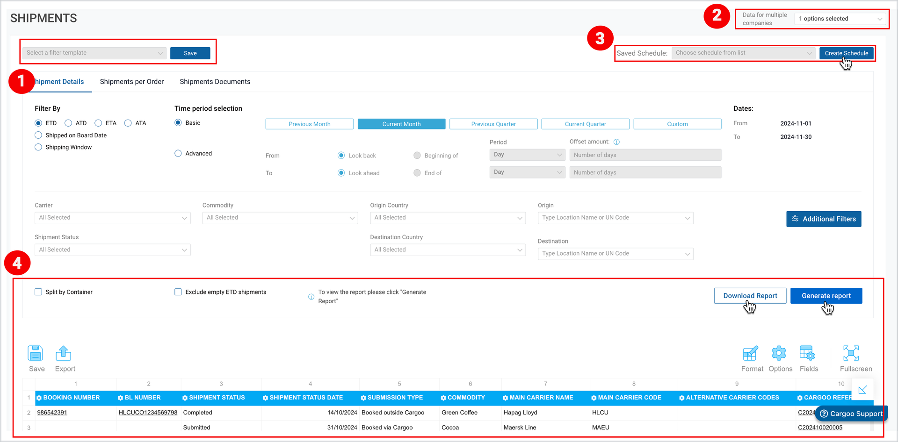Screen dimensions: 898x442
Task: Select Custom time period
Action: (677, 124)
